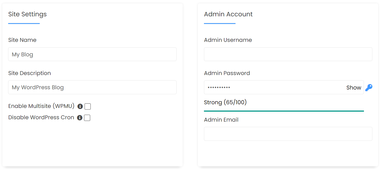
Task: Click the Site Description label text
Action: [29, 73]
